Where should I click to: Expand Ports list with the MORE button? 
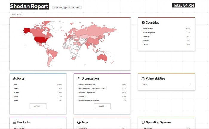pos(38,106)
